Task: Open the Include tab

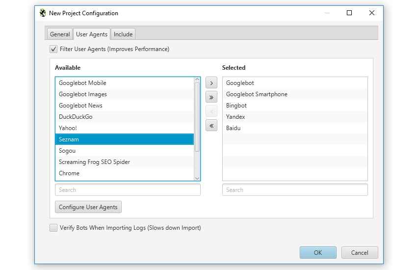Action: tap(123, 34)
